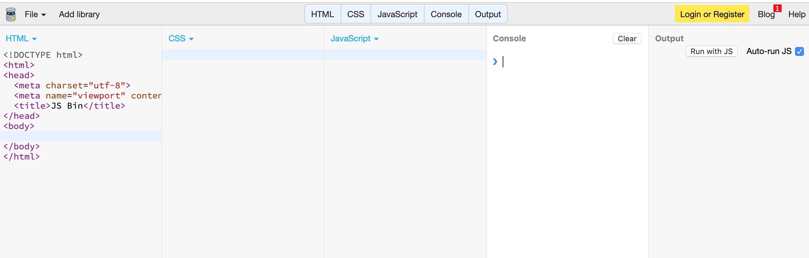Toggle the Output panel tab
Image resolution: width=809 pixels, height=258 pixels.
[x=488, y=14]
